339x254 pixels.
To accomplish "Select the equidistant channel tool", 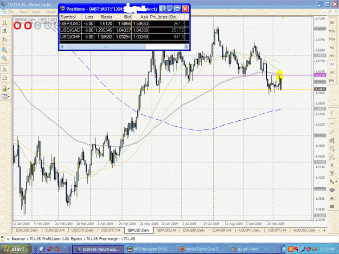I will [x=332, y=141].
